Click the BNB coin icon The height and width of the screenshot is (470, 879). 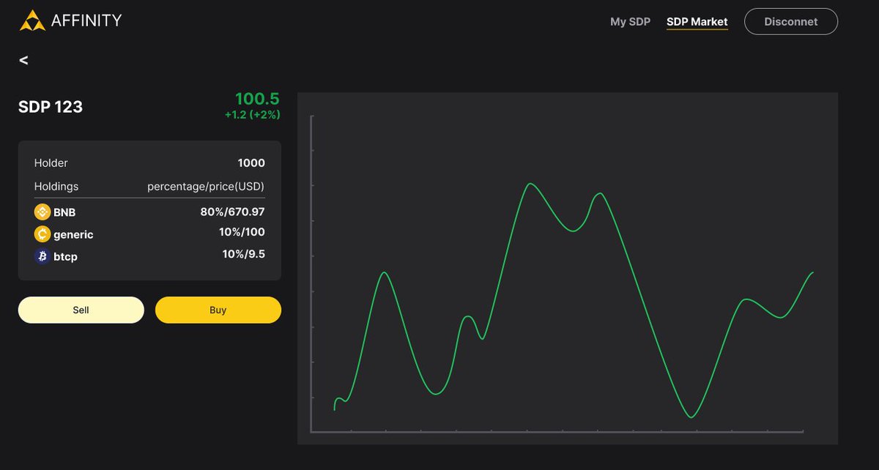pos(42,212)
